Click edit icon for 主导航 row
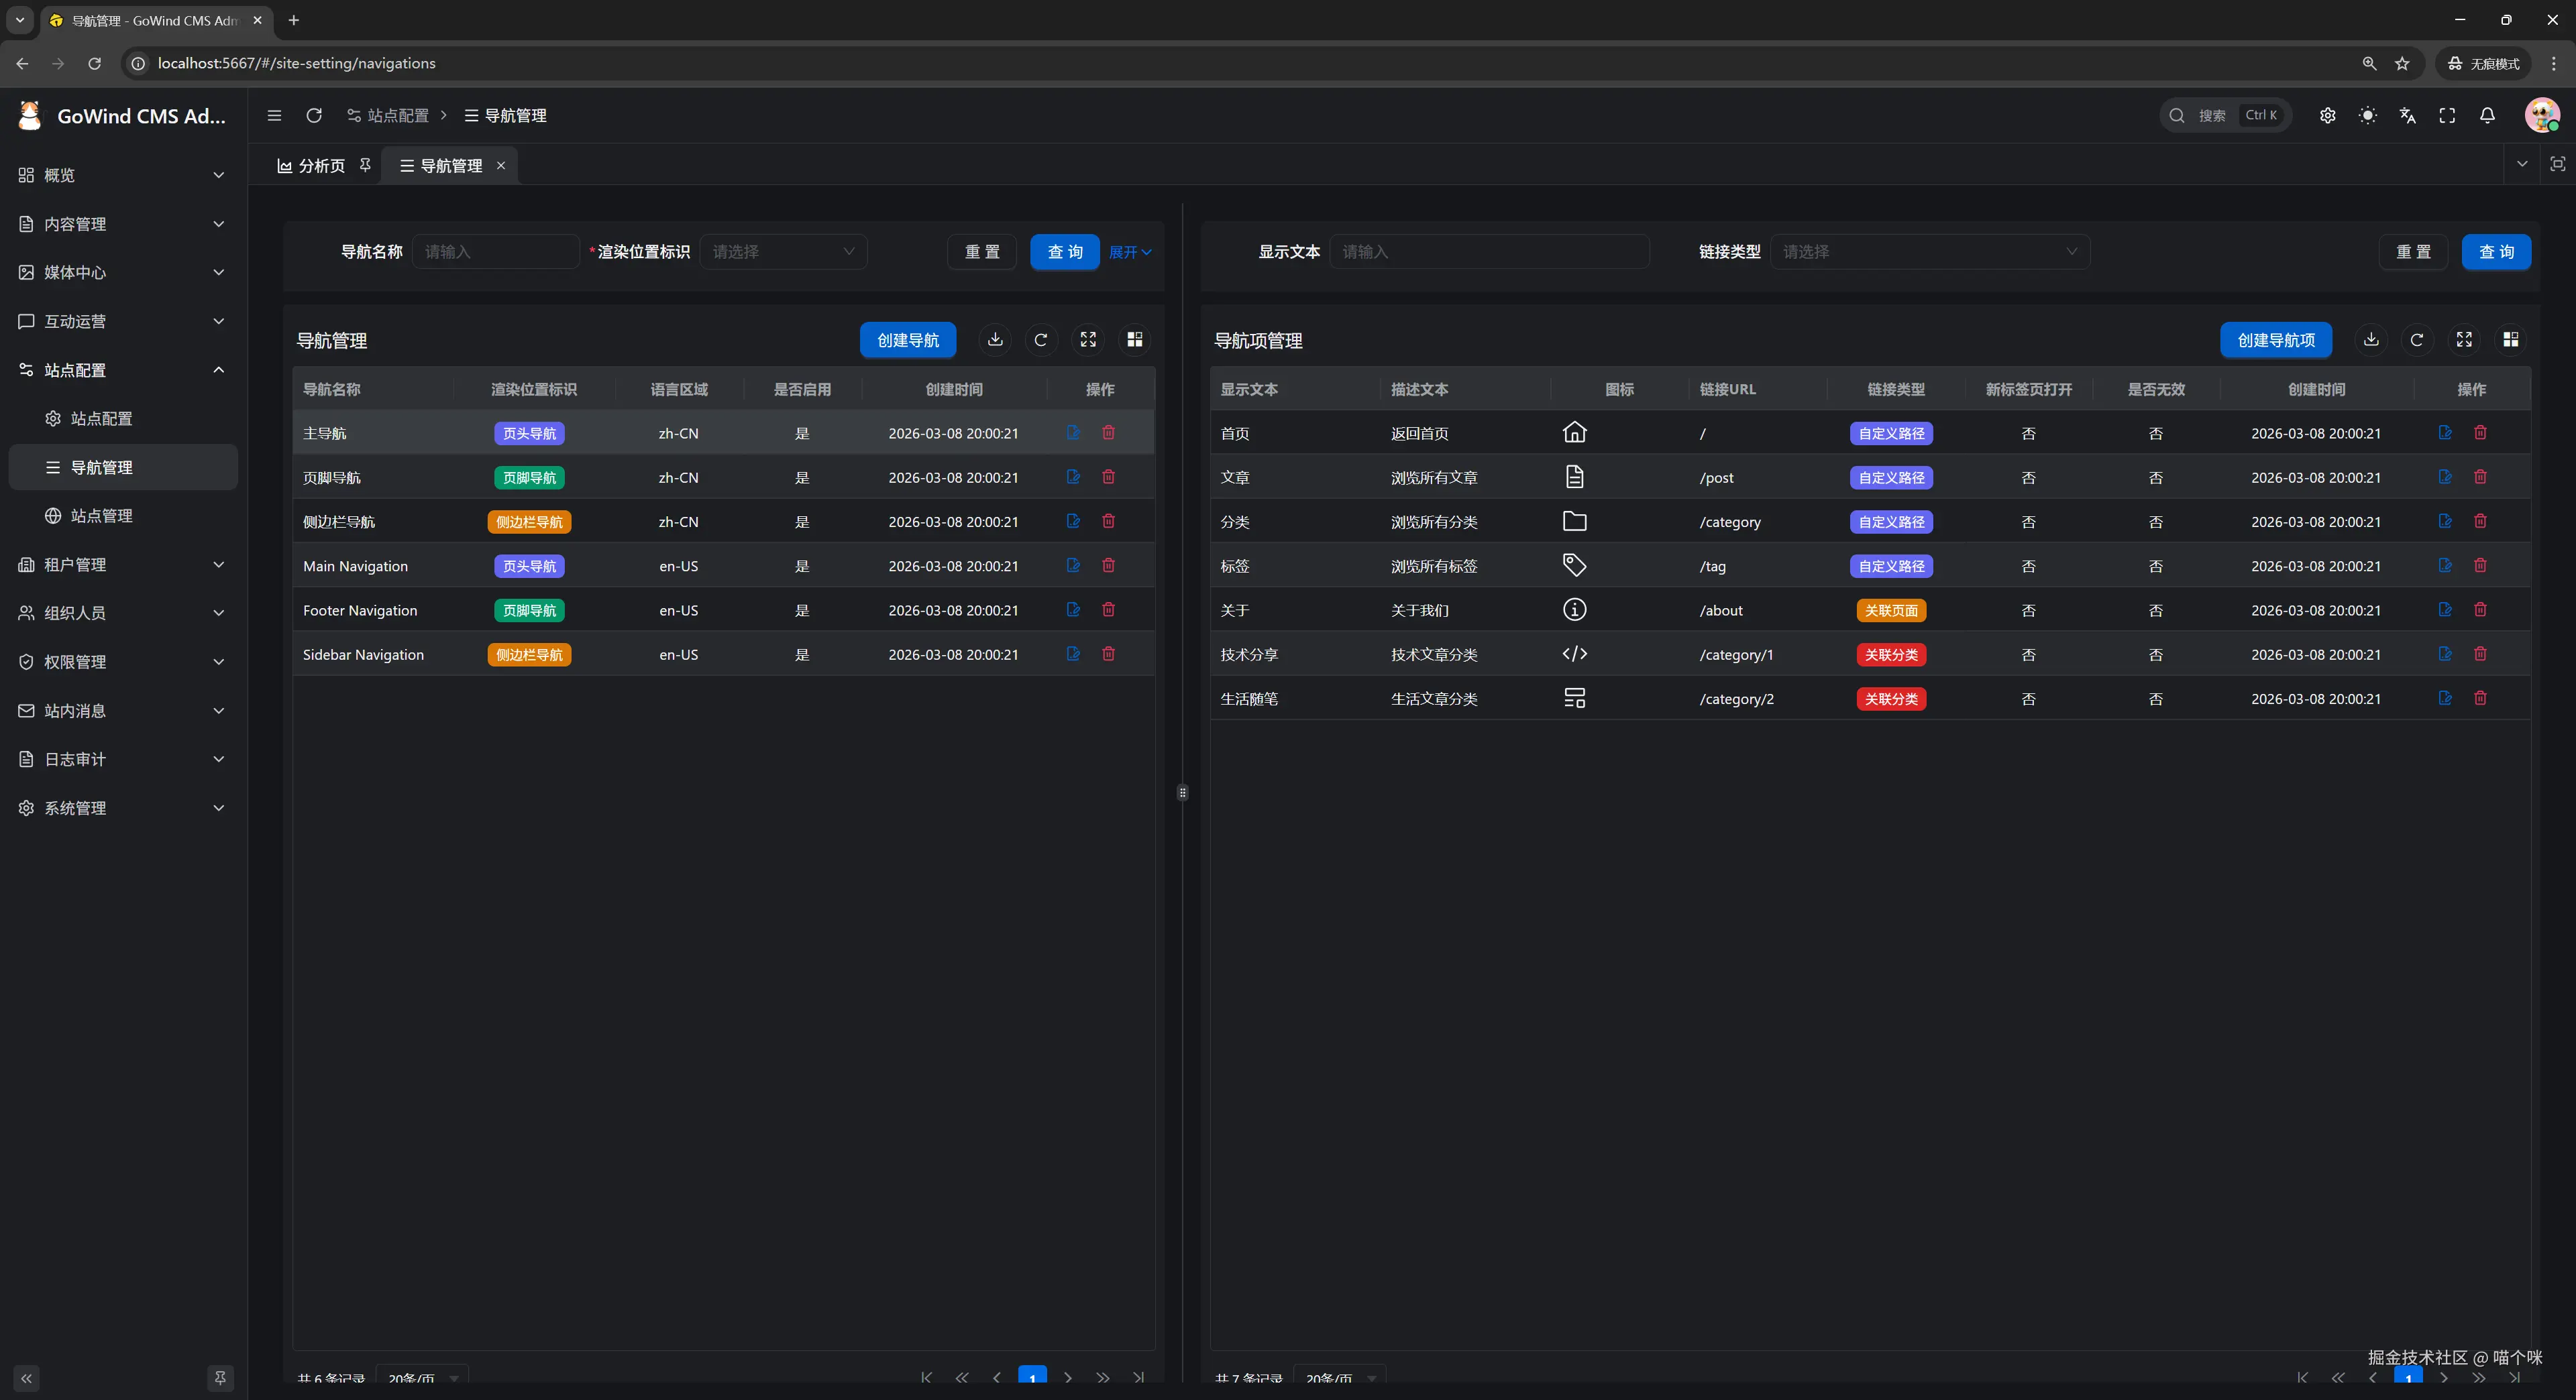This screenshot has height=1400, width=2576. (x=1073, y=432)
